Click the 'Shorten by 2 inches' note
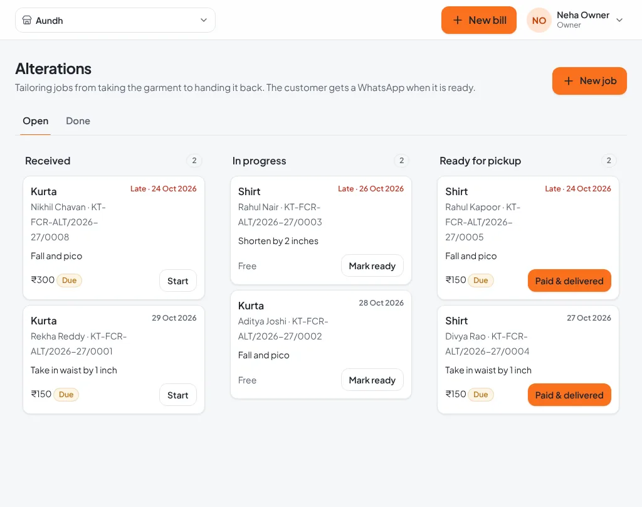Viewport: 642px width, 507px height. (x=278, y=241)
